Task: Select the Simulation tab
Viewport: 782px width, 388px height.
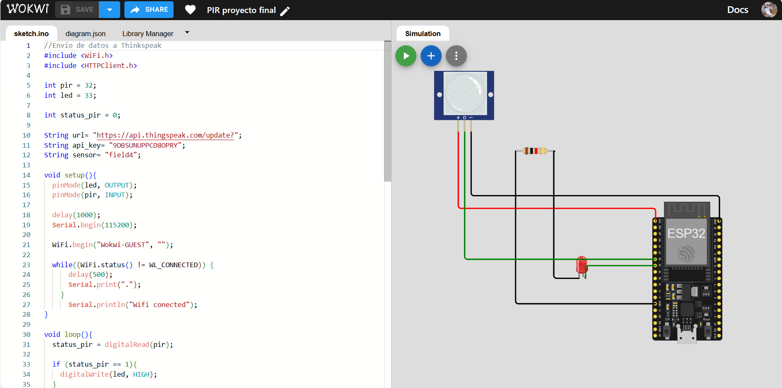Action: tap(423, 34)
